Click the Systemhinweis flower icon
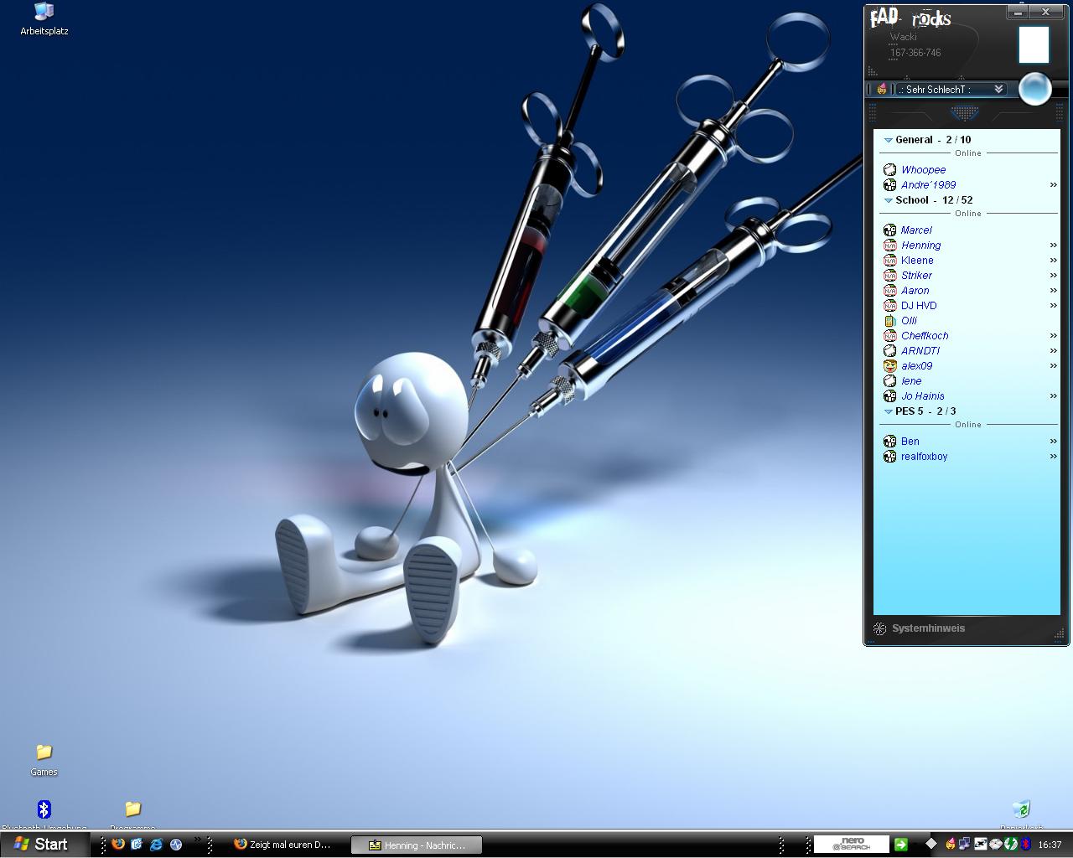The width and height of the screenshot is (1073, 858). coord(879,628)
